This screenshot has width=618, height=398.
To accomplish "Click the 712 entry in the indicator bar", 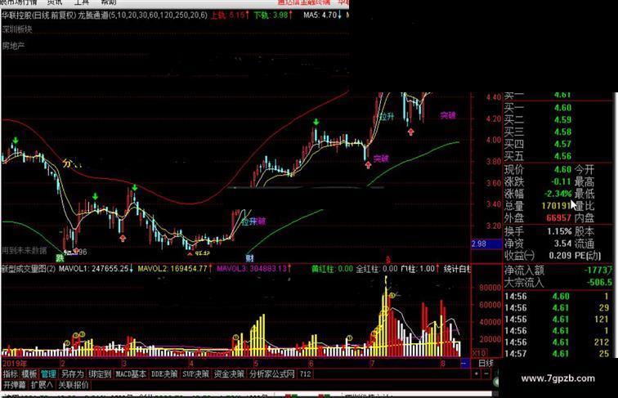I will tap(305, 374).
